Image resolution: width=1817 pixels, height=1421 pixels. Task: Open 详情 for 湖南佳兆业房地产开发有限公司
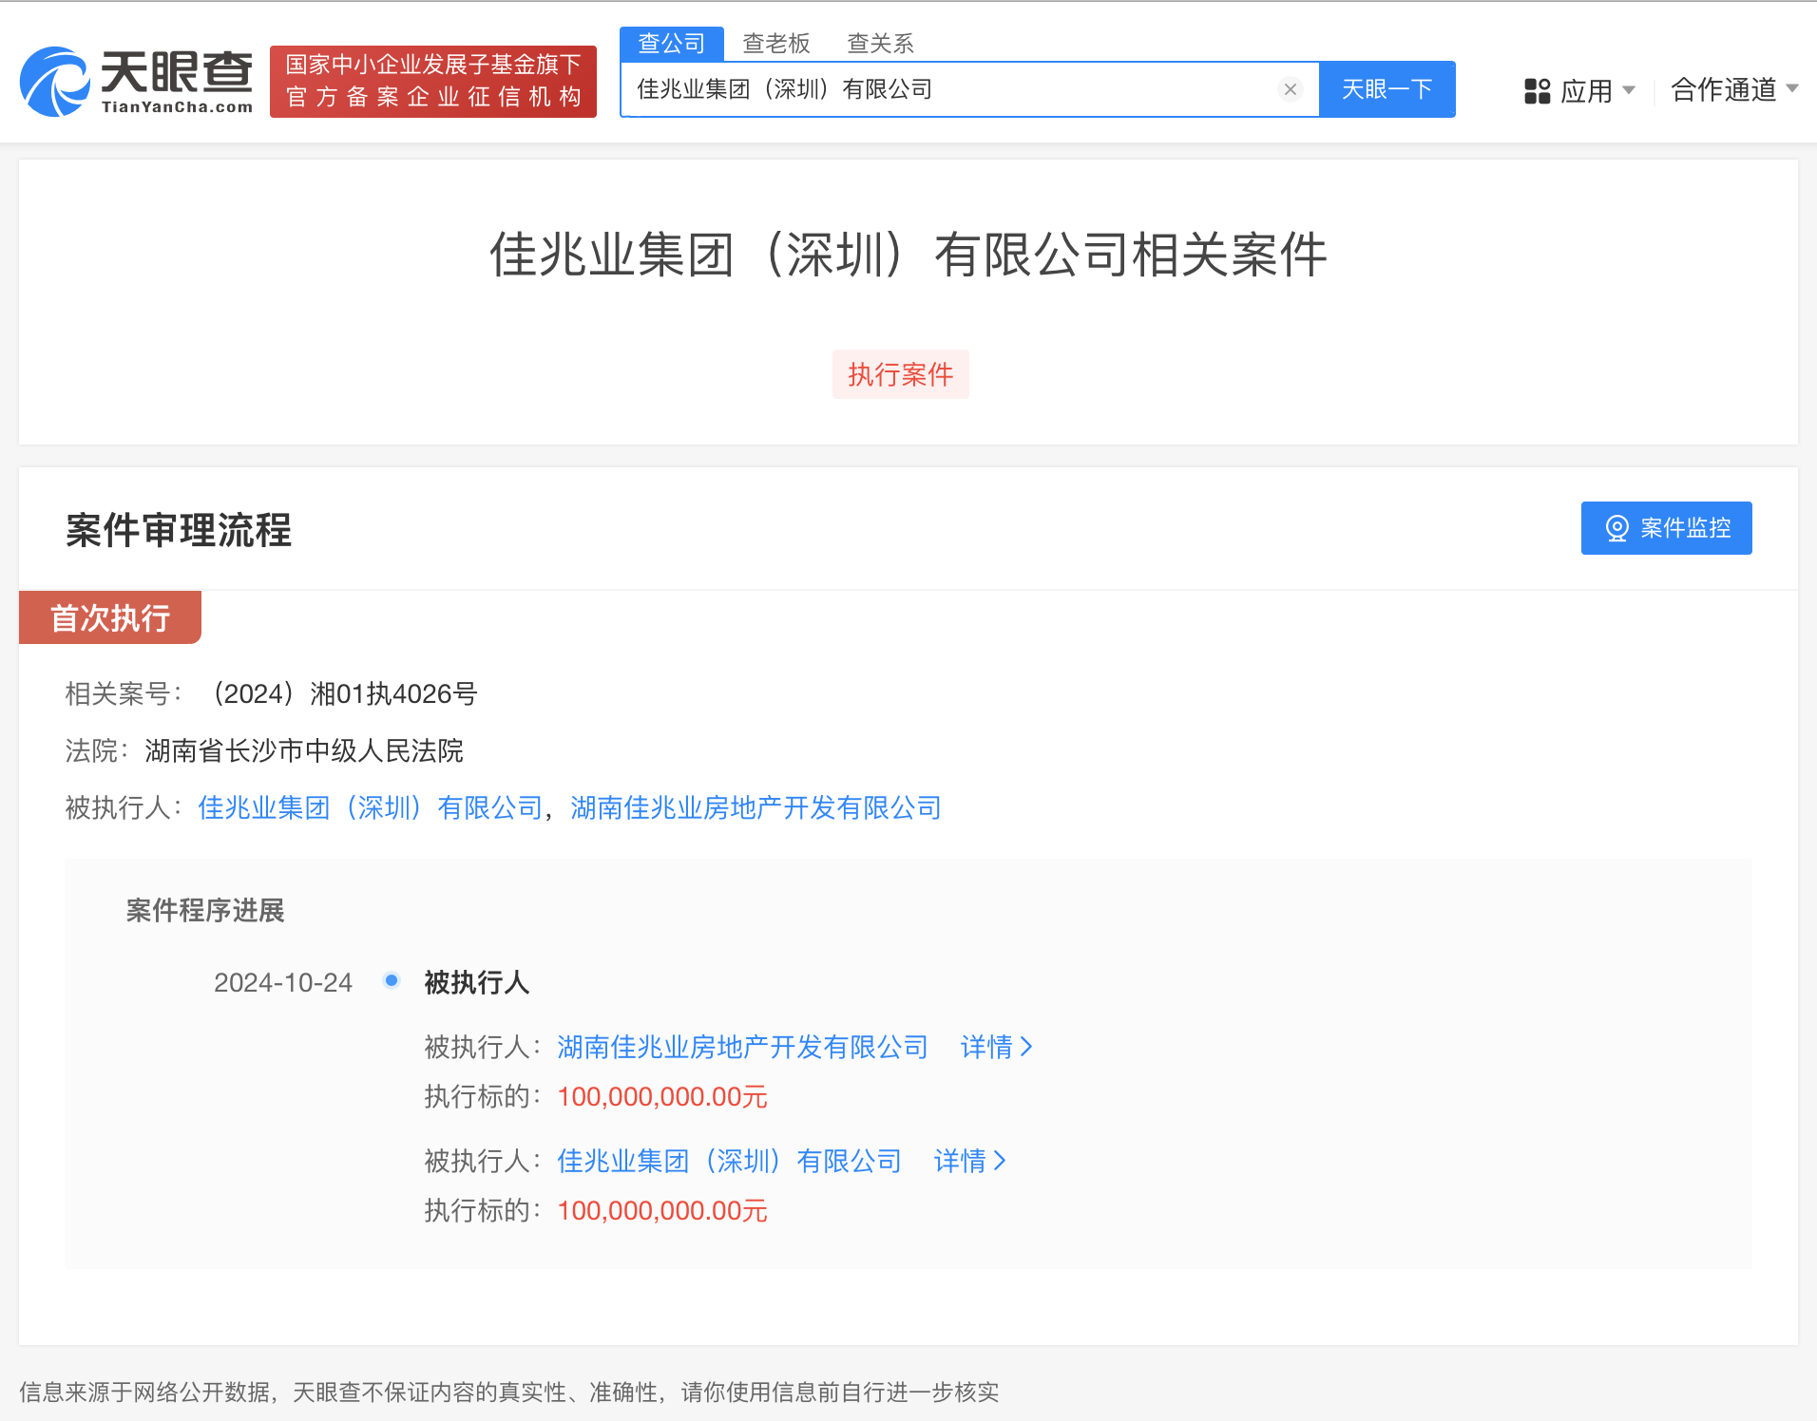point(996,1047)
